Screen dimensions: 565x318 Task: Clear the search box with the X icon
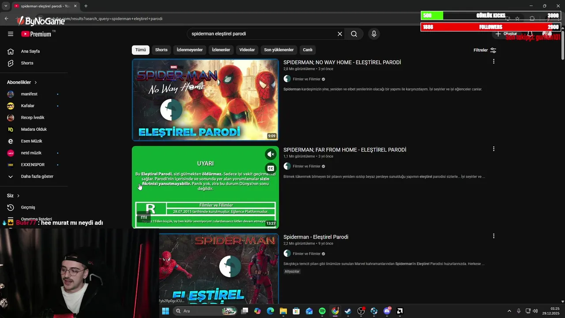tap(340, 34)
